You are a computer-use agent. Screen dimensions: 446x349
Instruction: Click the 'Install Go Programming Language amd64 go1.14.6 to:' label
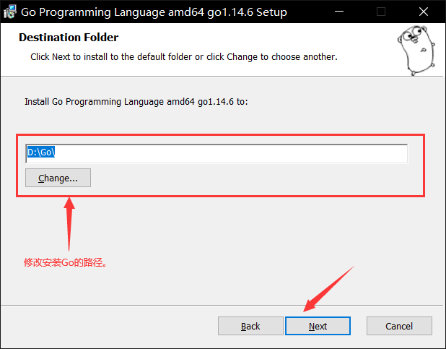(136, 102)
